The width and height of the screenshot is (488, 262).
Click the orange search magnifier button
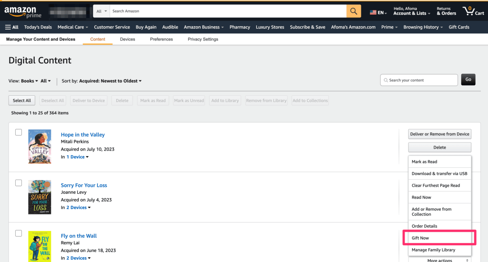click(x=354, y=11)
